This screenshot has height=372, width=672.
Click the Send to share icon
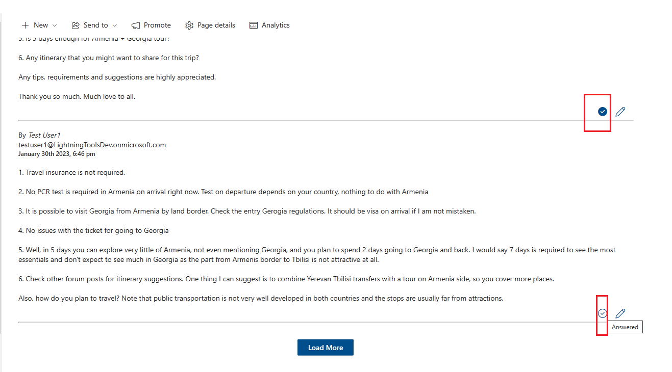(x=76, y=25)
